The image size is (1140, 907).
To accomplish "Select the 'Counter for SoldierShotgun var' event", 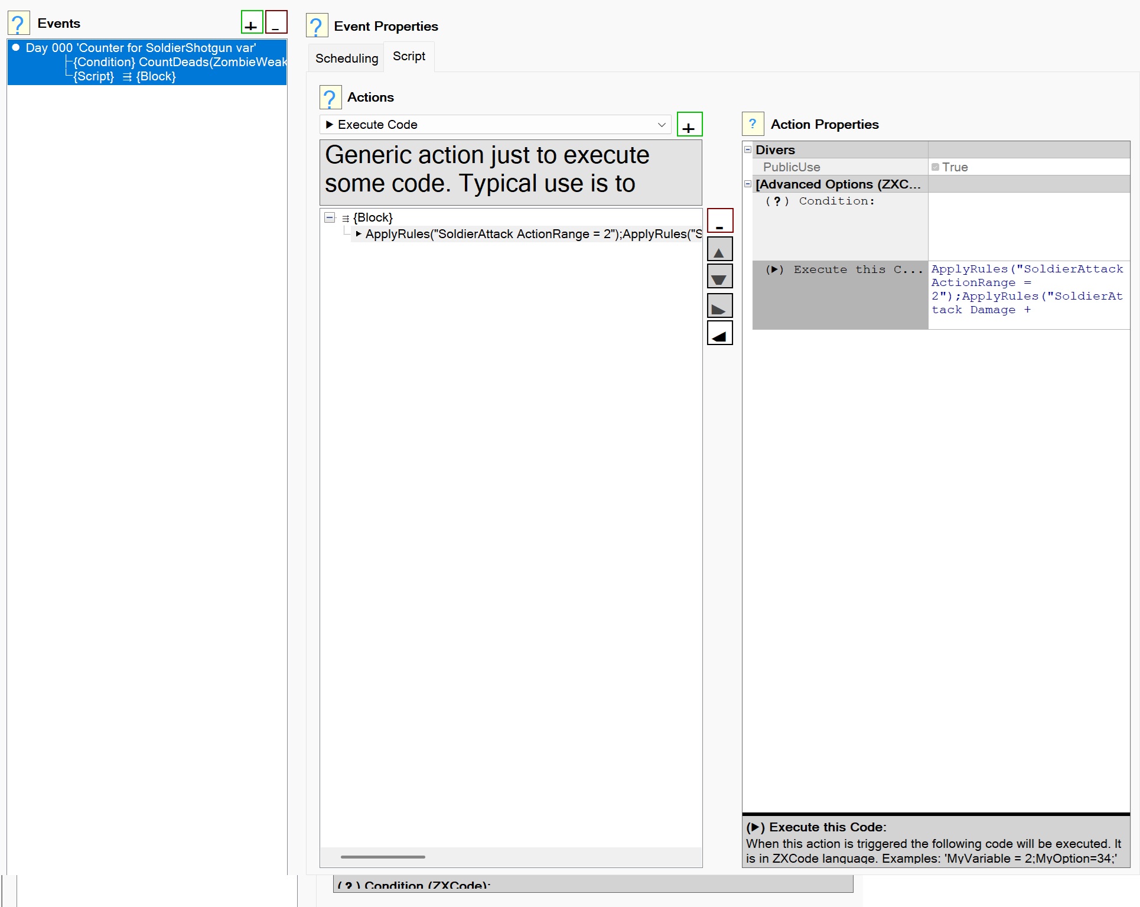I will (x=141, y=48).
